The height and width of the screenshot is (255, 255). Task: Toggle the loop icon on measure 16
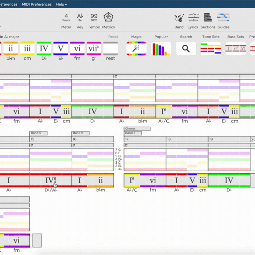coord(74,145)
